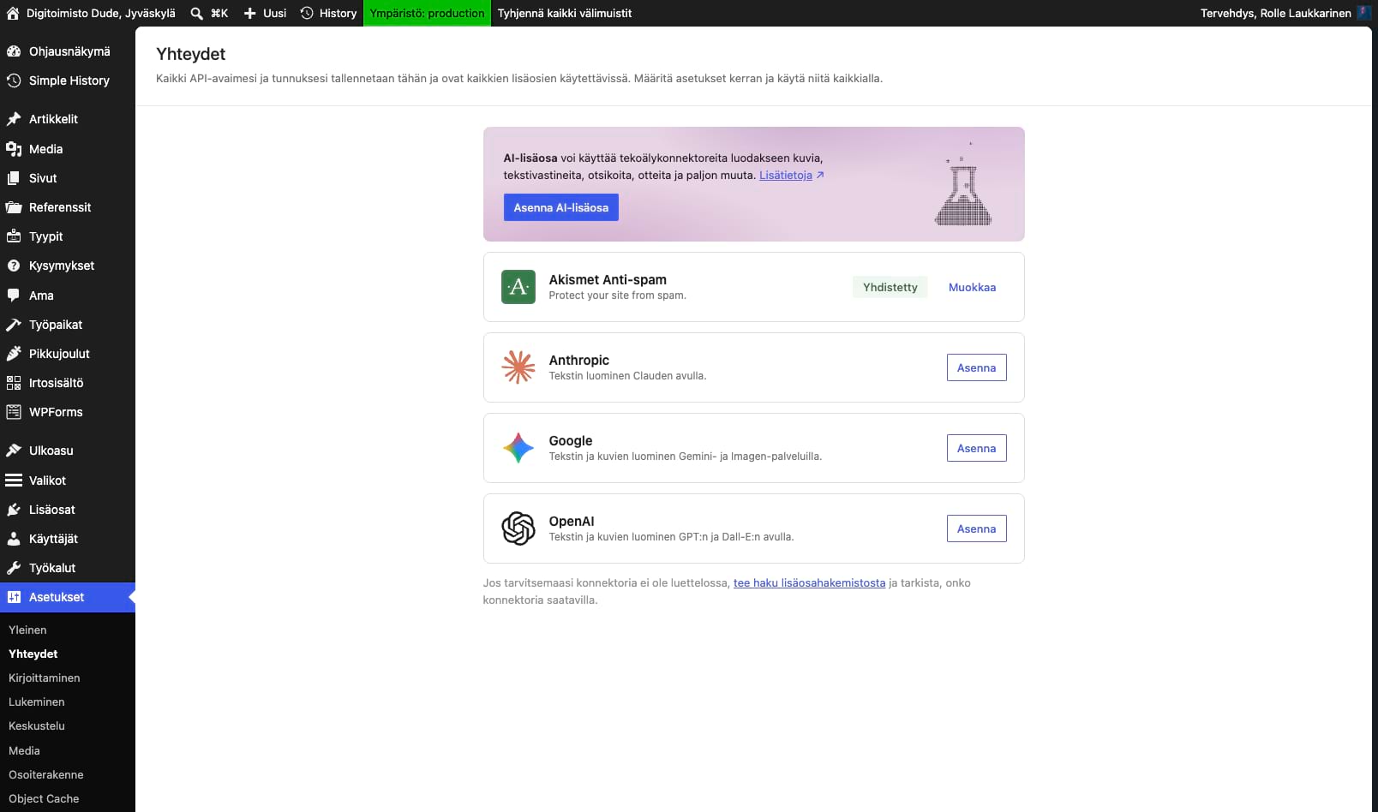Click the home icon beside Digitoimisto Dude
This screenshot has width=1378, height=812.
click(x=13, y=13)
